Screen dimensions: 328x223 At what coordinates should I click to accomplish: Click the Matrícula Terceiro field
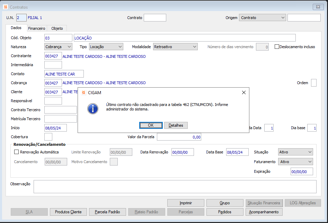click(61, 119)
